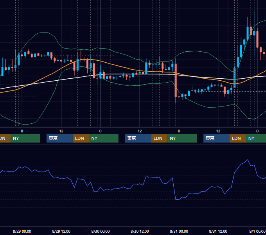Click the hour label 12 above 8/29 12:00
Image resolution: width=266 pixels, height=235 pixels.
pyautogui.click(x=61, y=131)
